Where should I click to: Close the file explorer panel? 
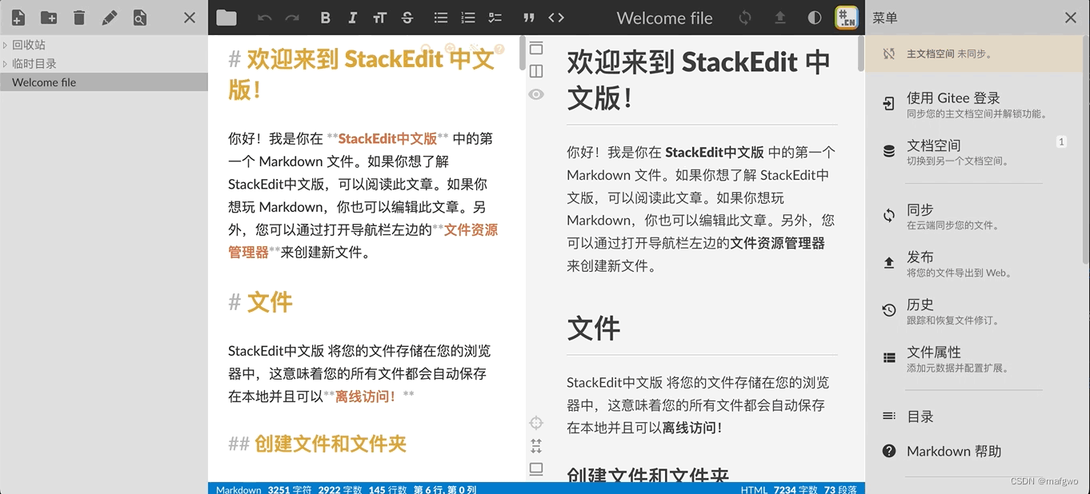pos(190,18)
